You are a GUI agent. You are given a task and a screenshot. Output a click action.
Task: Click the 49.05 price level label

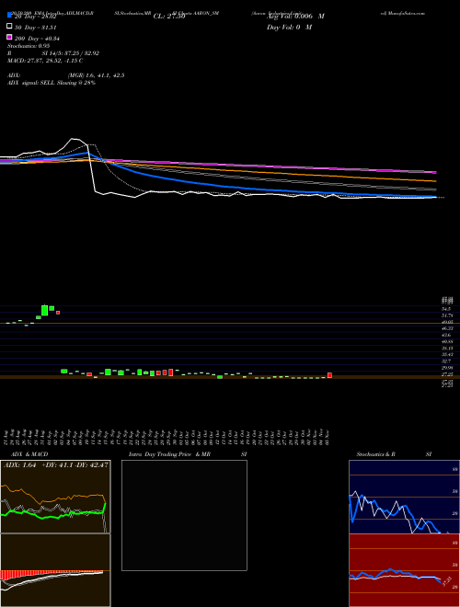pyautogui.click(x=447, y=322)
